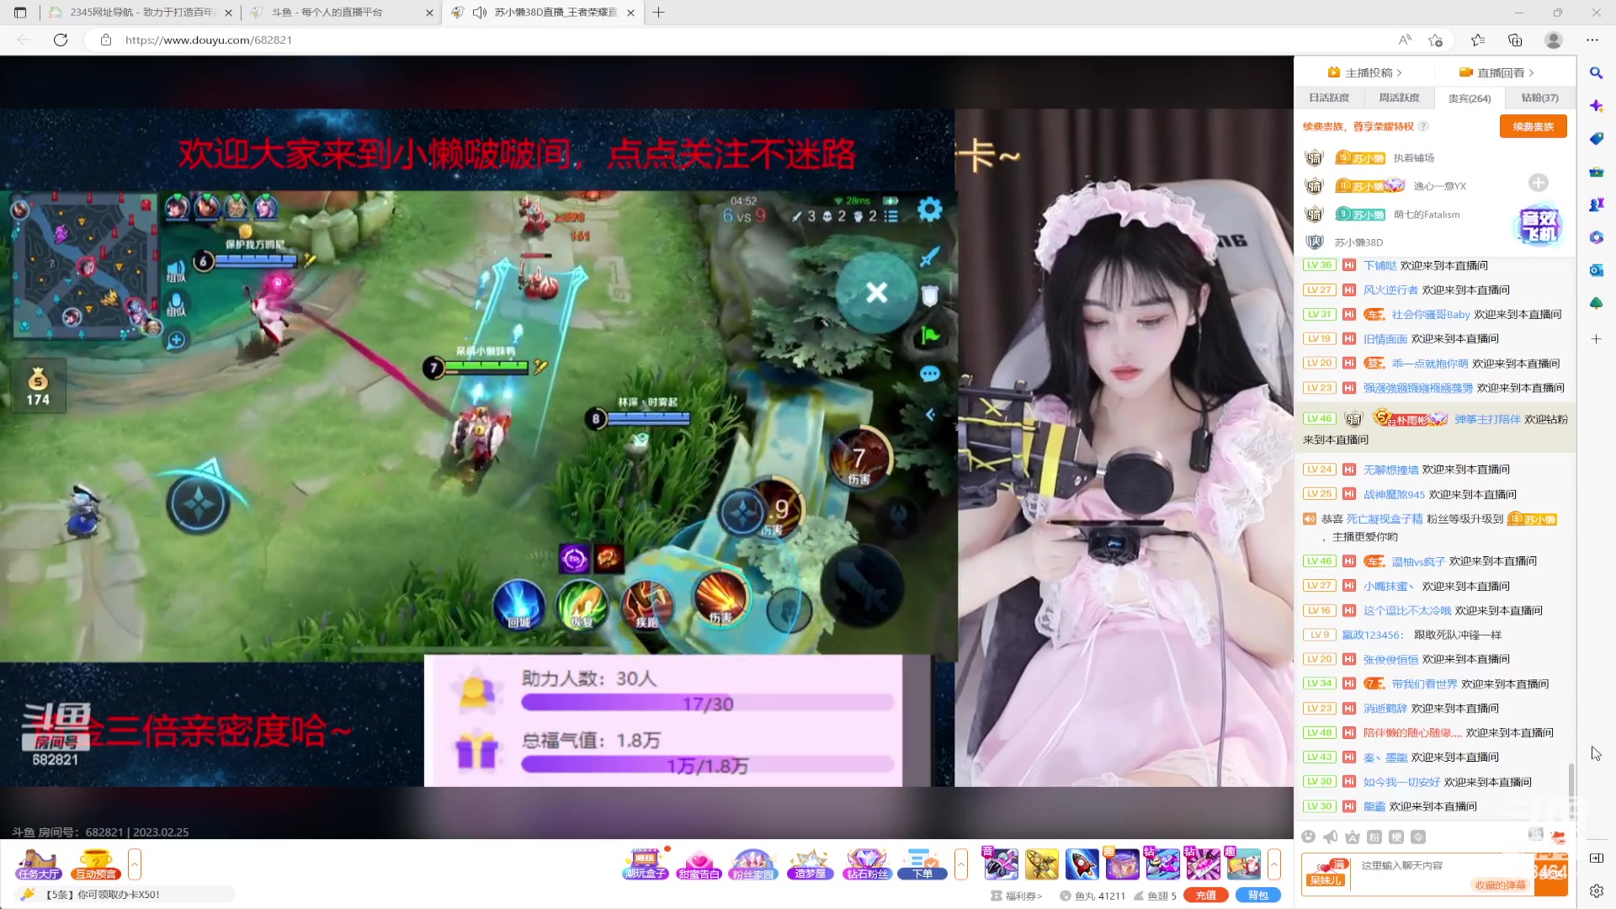Open the 任务大厅 task hall icon
1616x909 pixels.
pyautogui.click(x=39, y=864)
